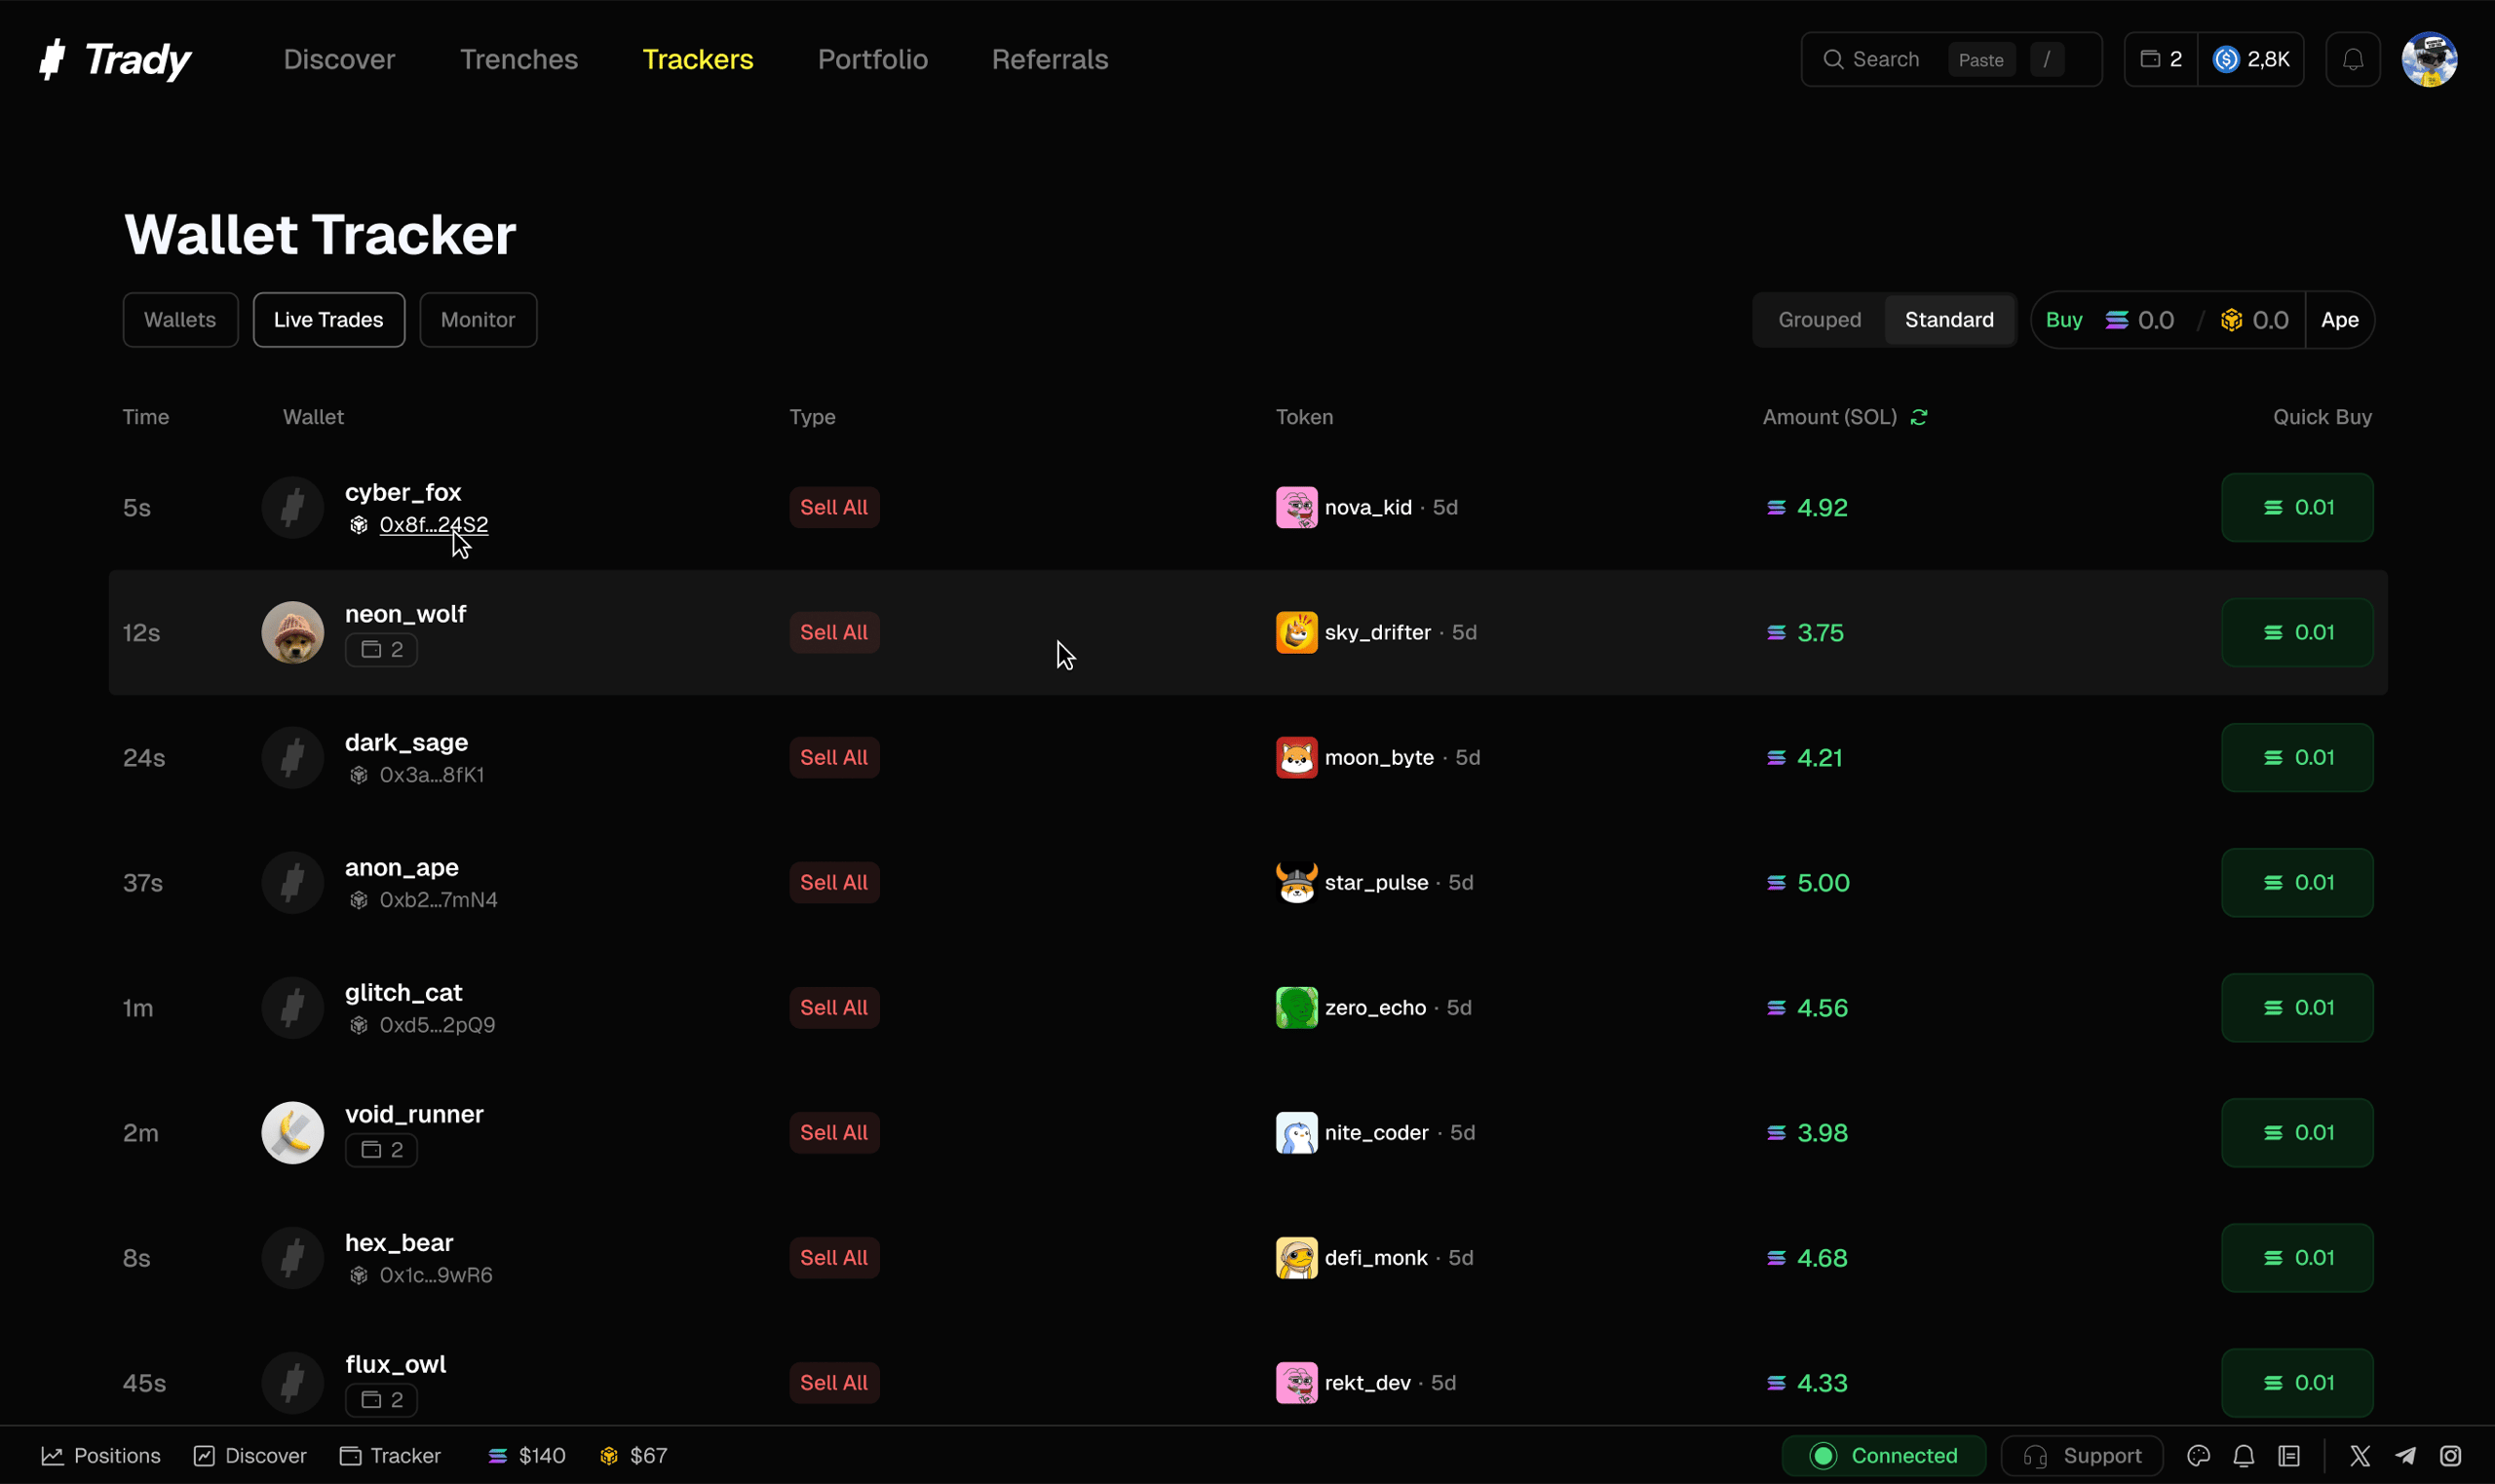Open the Referrals nav tab
Screen dimensions: 2495x1484
coord(1049,59)
